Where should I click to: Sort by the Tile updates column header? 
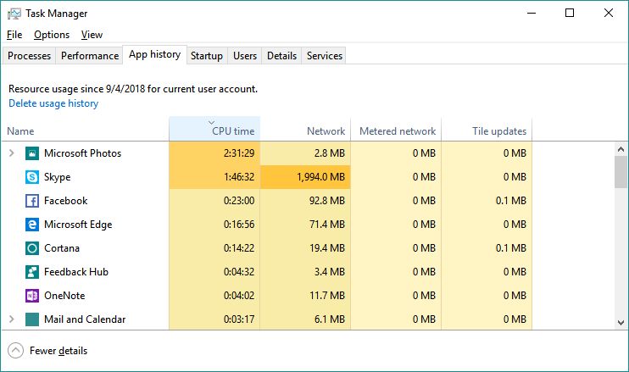pos(487,129)
